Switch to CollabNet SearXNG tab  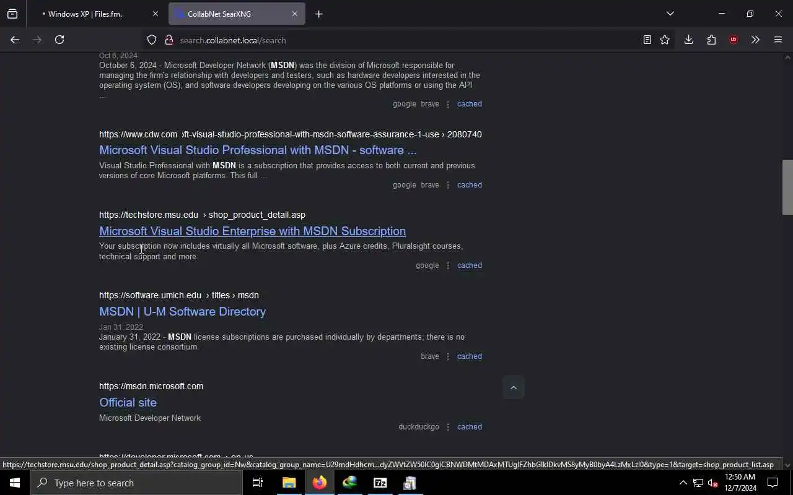click(x=237, y=14)
